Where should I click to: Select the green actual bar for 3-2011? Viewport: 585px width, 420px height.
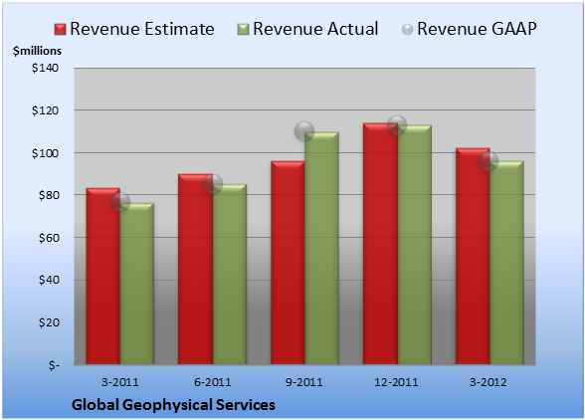coord(137,284)
